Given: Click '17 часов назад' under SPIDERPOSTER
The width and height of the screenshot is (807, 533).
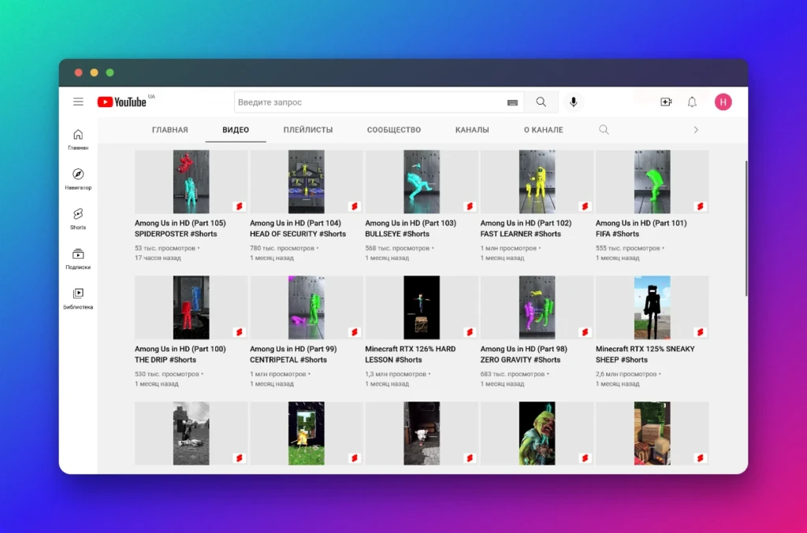Looking at the screenshot, I should point(158,258).
